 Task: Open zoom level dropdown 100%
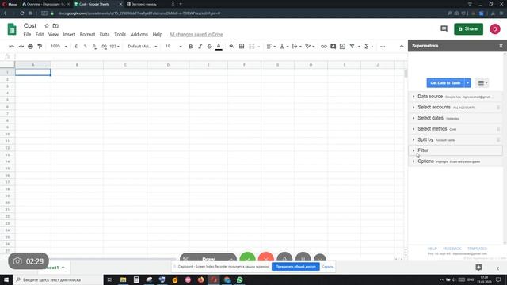pyautogui.click(x=59, y=47)
